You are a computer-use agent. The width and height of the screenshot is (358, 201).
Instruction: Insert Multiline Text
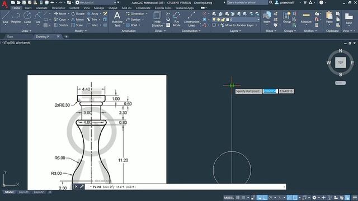(117, 19)
